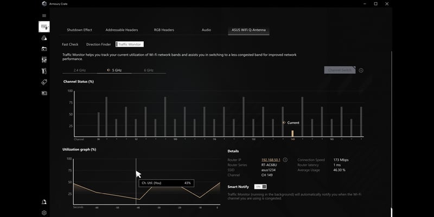The height and width of the screenshot is (217, 434).
Task: Minimize the Armoury Crate window
Action: tap(365, 4)
